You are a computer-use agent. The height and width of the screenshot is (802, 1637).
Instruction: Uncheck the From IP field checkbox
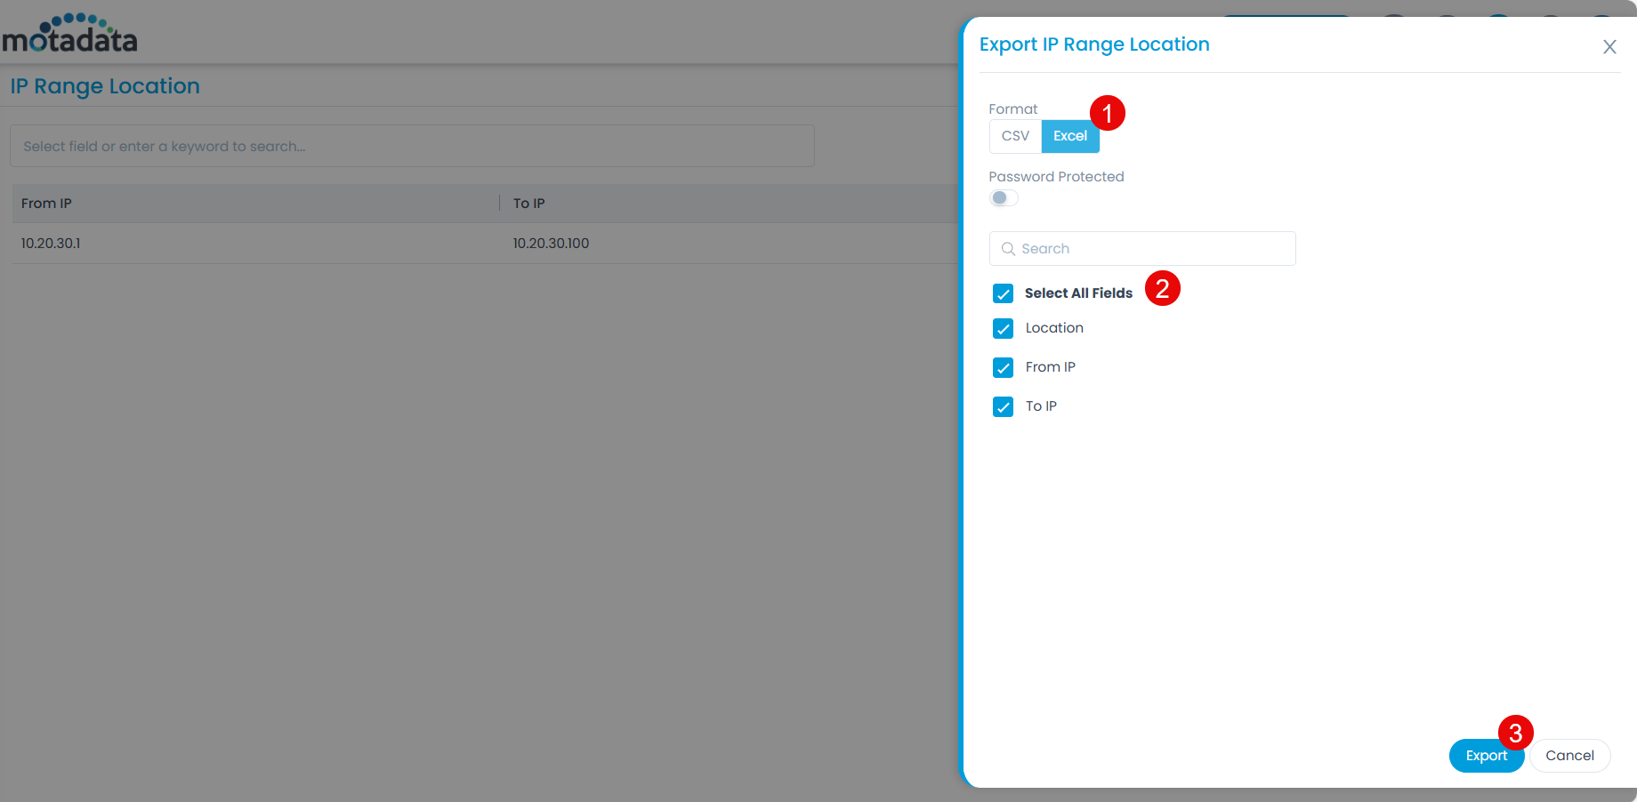tap(1003, 367)
